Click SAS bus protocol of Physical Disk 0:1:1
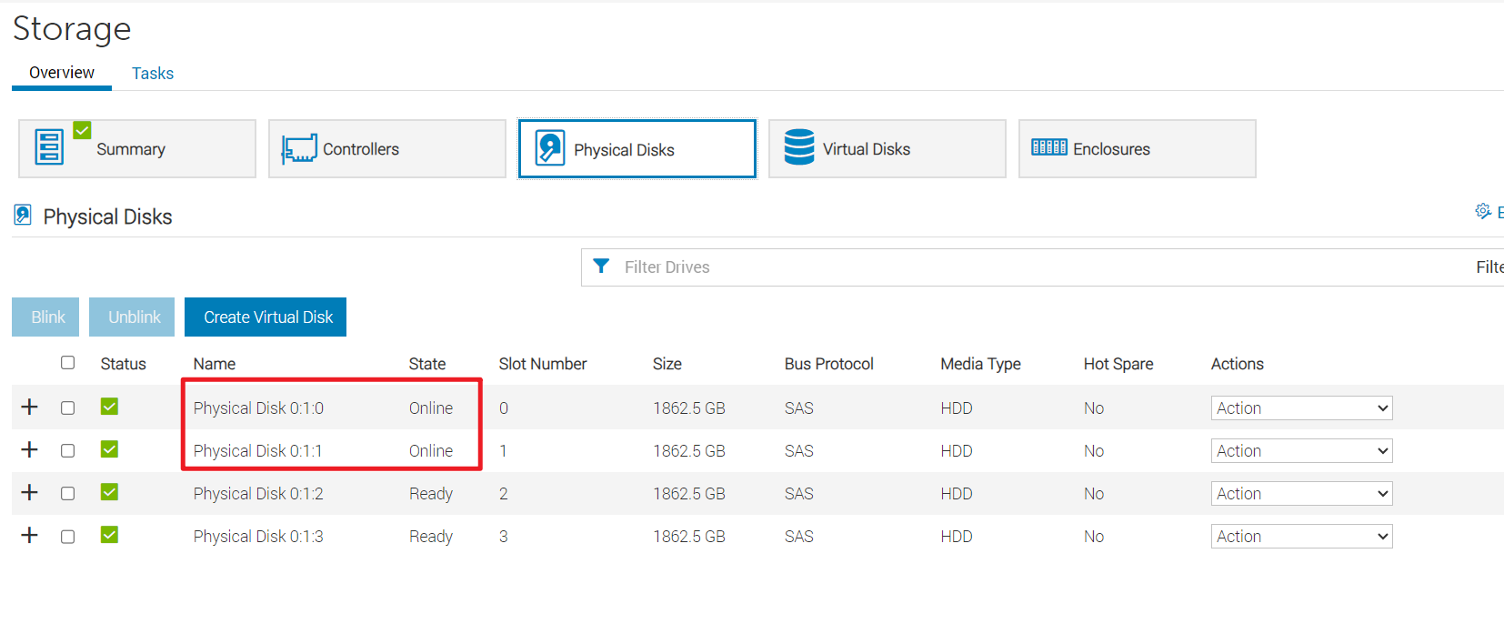The width and height of the screenshot is (1504, 624). point(799,451)
